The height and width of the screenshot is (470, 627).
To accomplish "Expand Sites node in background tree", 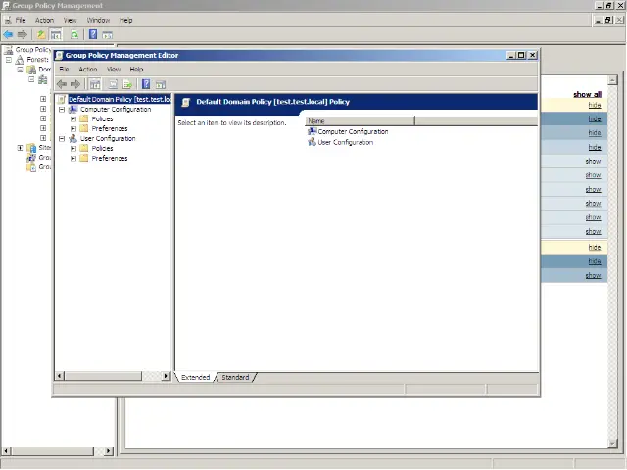I will (20, 148).
